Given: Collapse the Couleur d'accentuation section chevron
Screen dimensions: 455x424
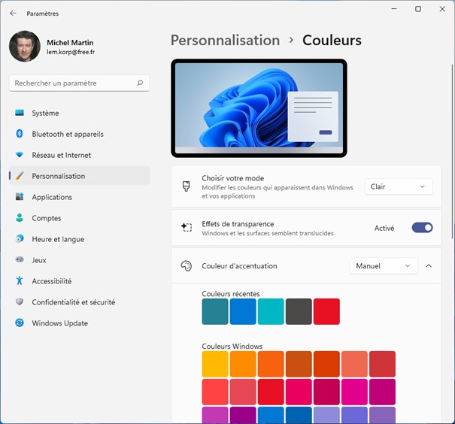Looking at the screenshot, I should pos(429,266).
